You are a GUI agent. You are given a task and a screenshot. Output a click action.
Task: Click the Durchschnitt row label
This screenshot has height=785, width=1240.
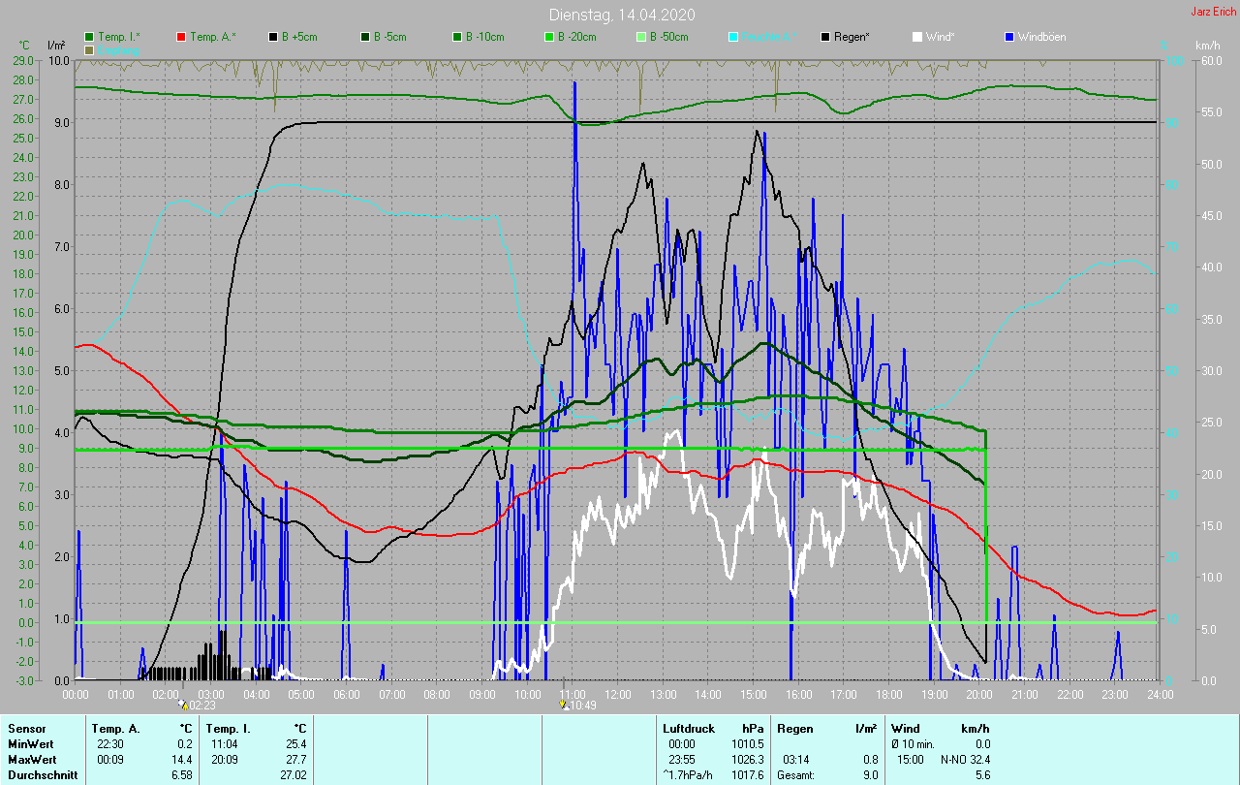coord(42,775)
